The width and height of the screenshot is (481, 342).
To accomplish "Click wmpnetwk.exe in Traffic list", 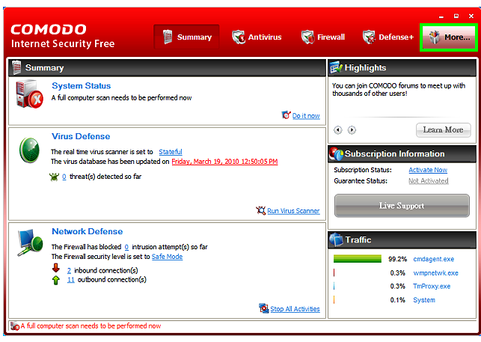I will 435,273.
